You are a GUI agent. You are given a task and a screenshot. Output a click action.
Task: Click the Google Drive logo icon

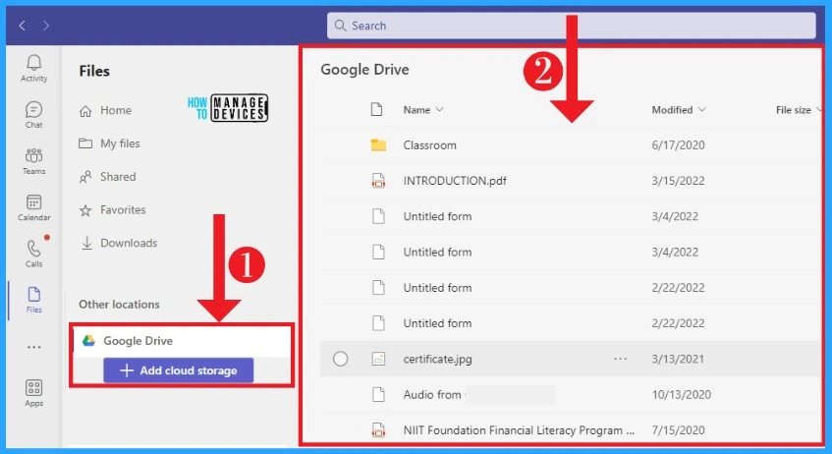(88, 341)
